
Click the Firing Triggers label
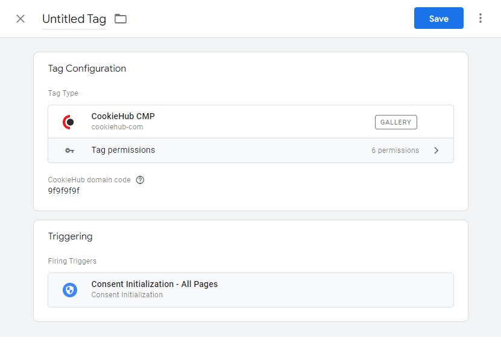point(72,261)
